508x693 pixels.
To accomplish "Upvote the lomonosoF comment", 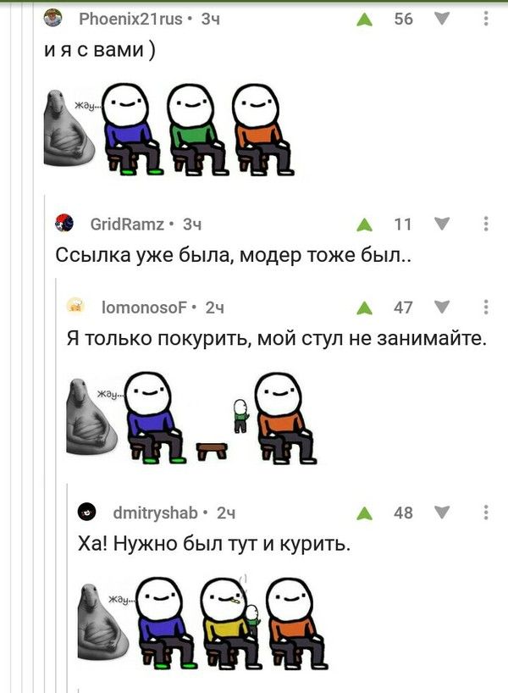I will pos(364,308).
